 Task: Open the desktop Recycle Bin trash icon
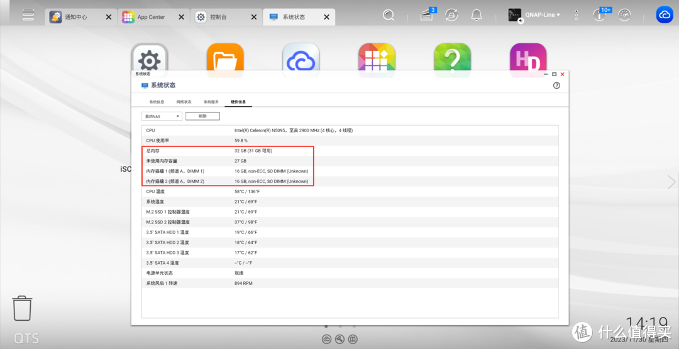click(x=21, y=308)
